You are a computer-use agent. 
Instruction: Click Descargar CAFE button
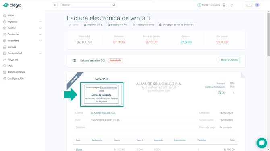coord(117,25)
